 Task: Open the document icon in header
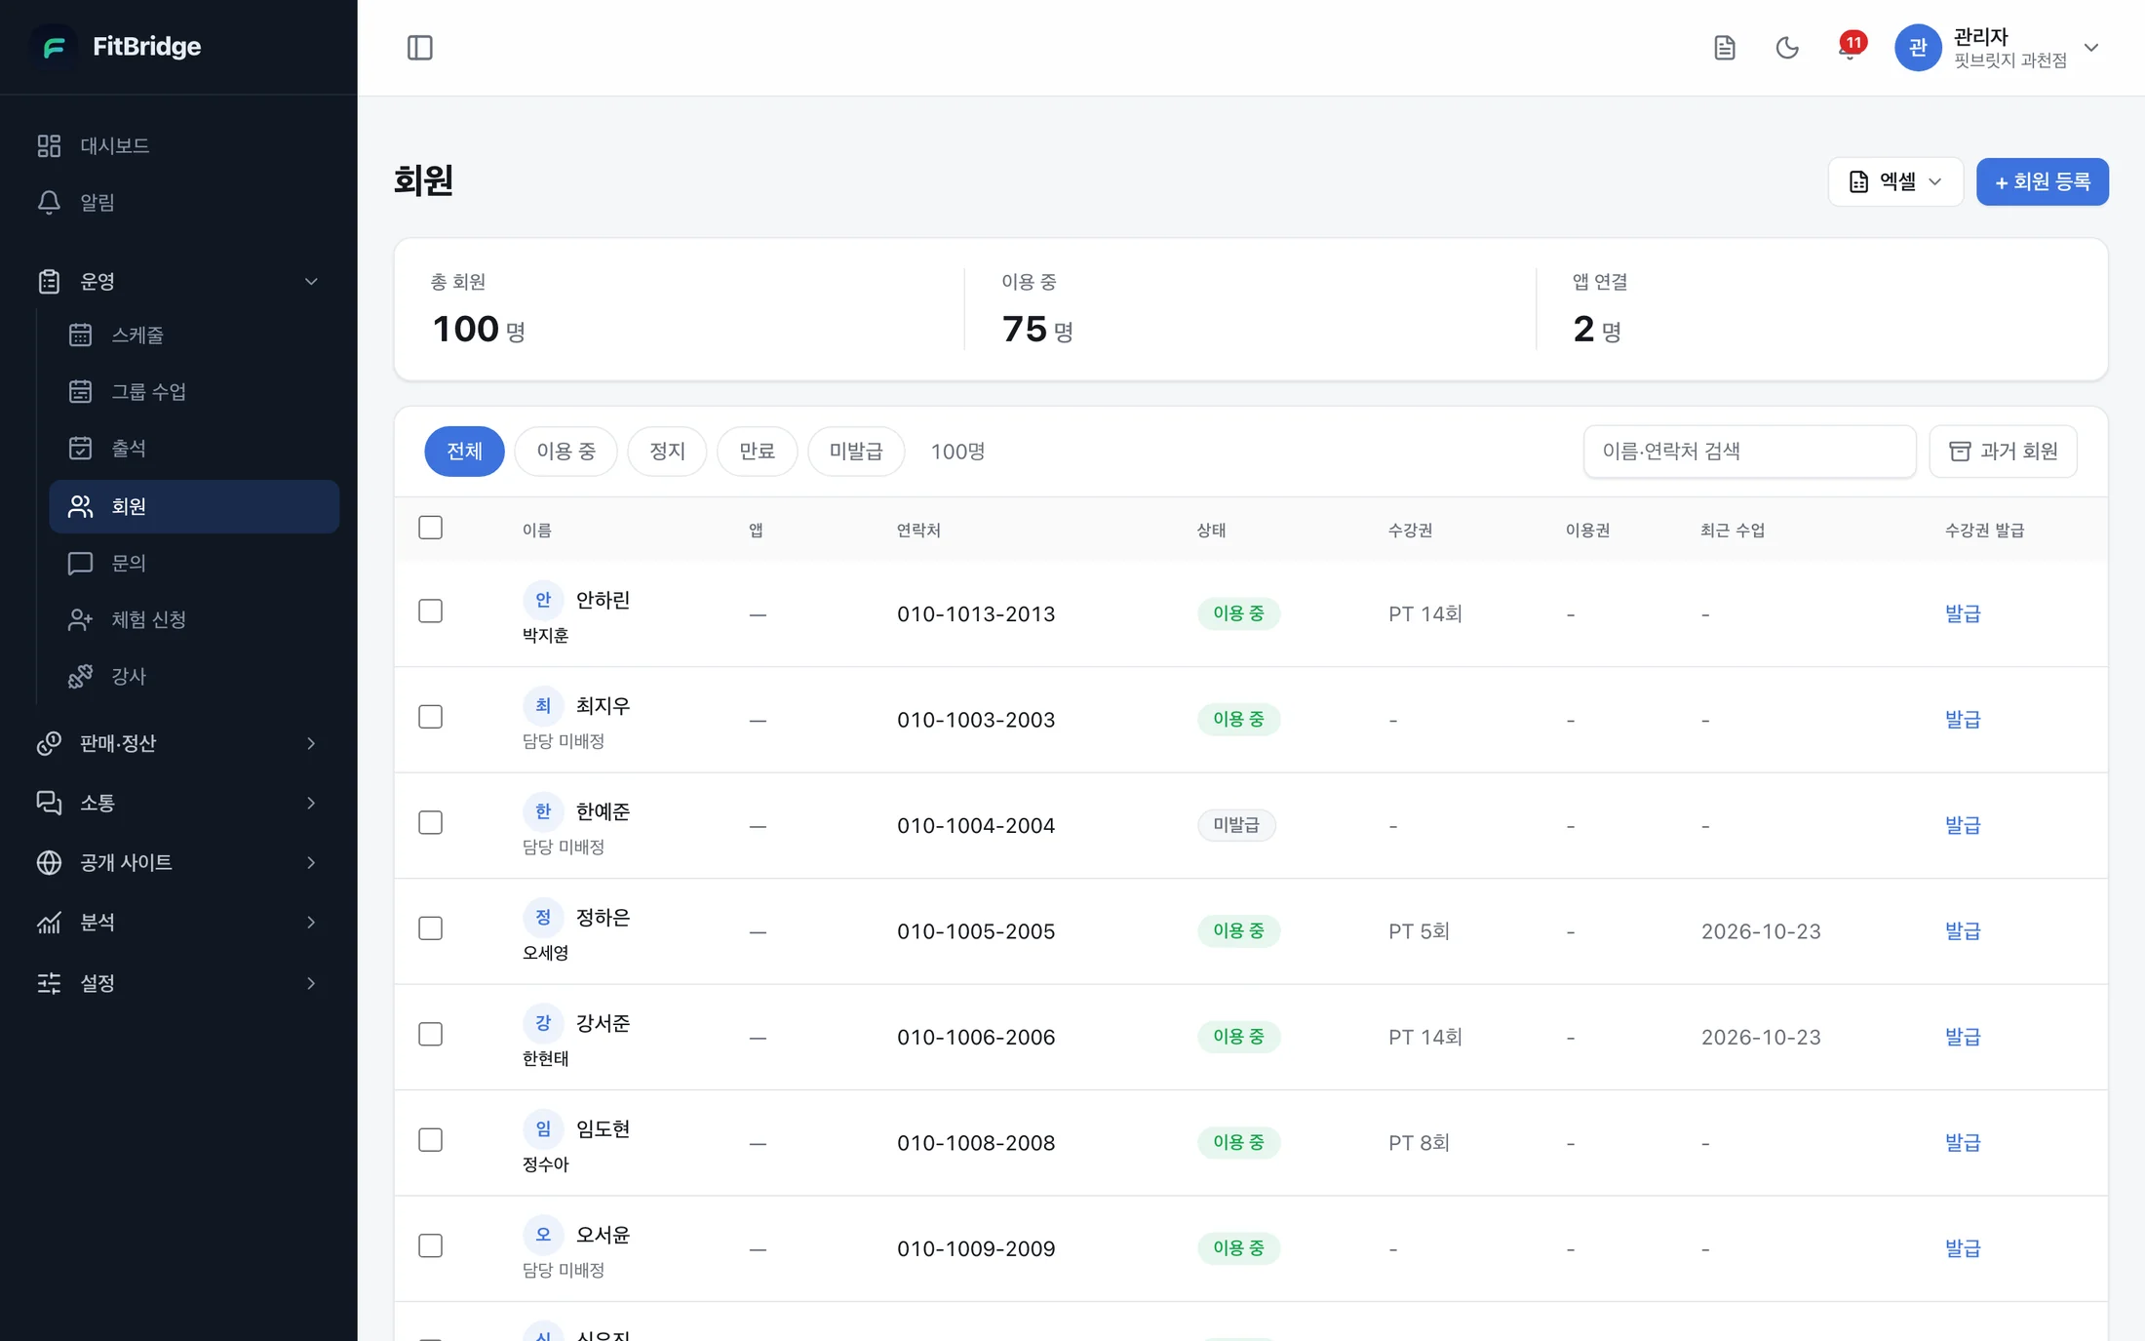1724,48
